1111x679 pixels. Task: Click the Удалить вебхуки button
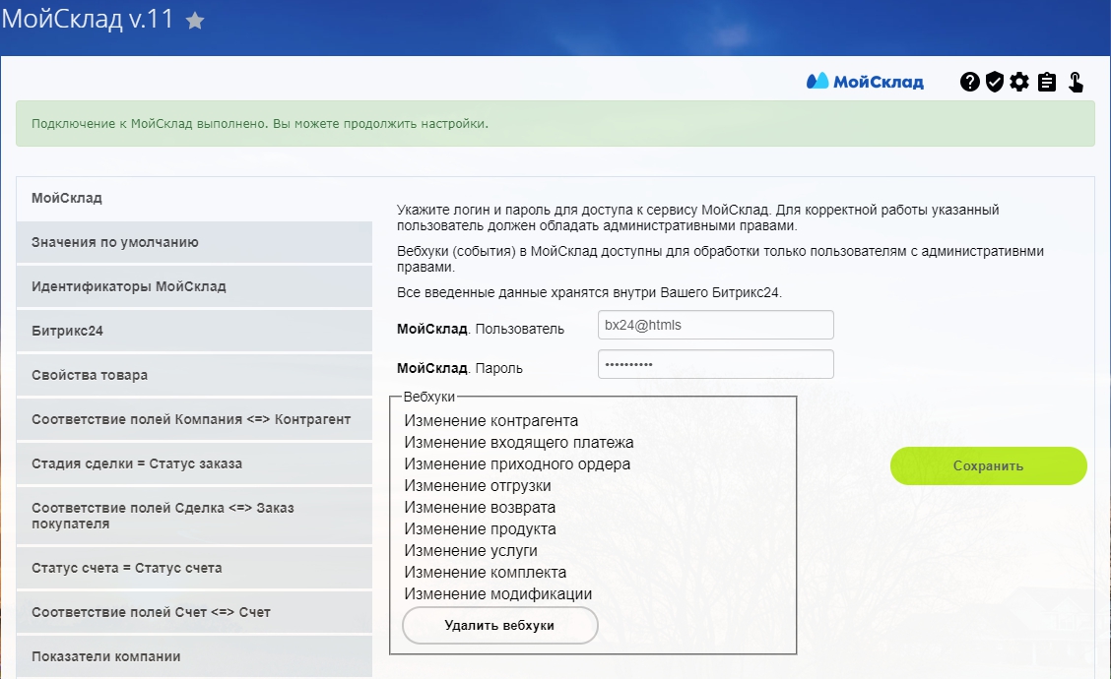499,625
